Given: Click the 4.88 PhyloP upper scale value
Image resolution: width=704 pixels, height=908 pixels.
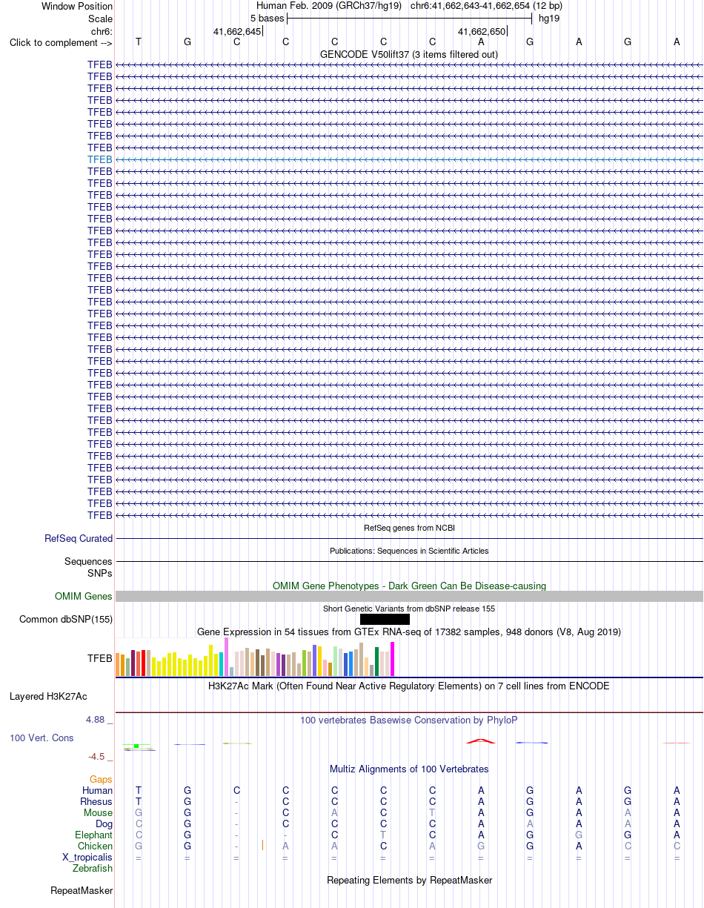Looking at the screenshot, I should [96, 720].
